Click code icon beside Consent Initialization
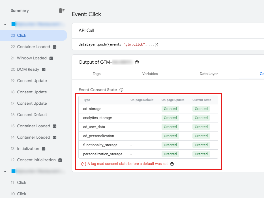264x198 pixels. tap(60, 160)
